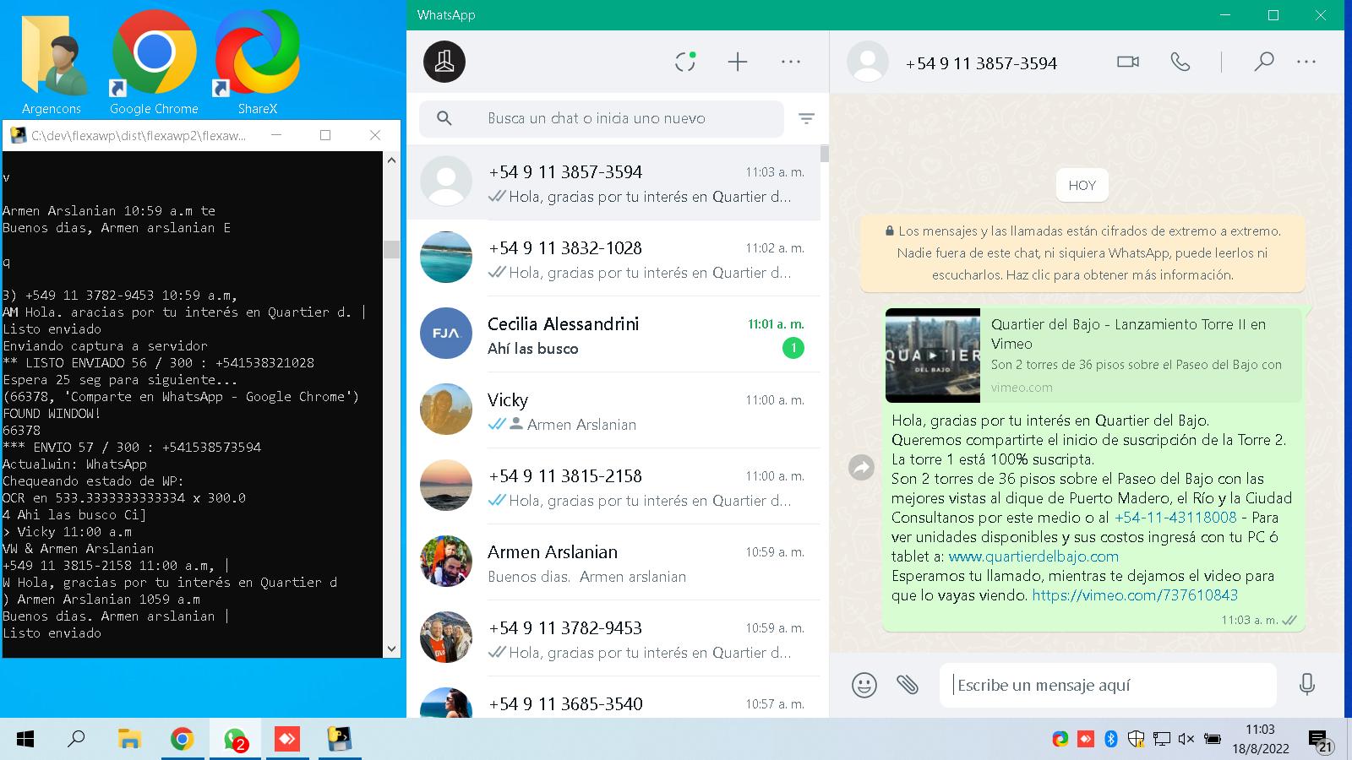Start a video call in the conversation
This screenshot has height=760, width=1352.
[x=1128, y=62]
